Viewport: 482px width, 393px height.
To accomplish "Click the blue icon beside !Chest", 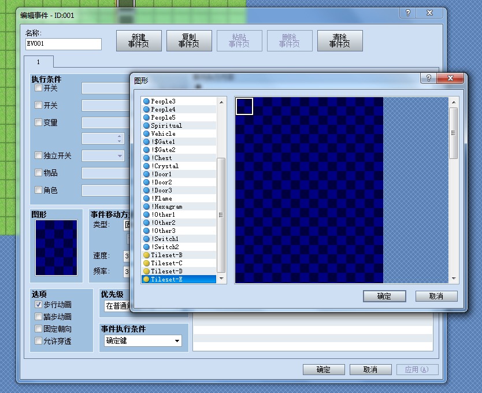I will tap(146, 158).
